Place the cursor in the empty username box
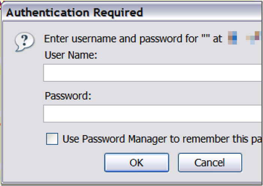This screenshot has width=263, height=186. [153, 73]
